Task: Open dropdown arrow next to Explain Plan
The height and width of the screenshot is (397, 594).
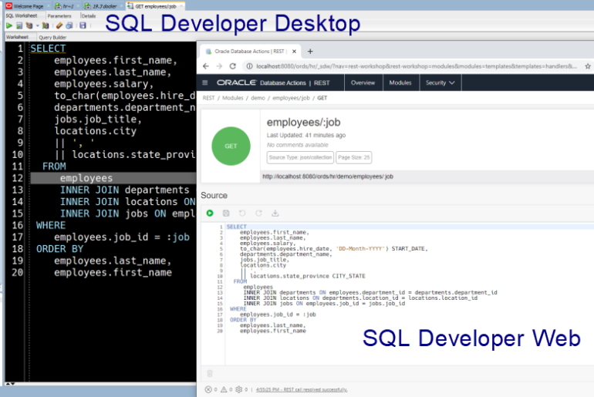Action: (x=37, y=25)
